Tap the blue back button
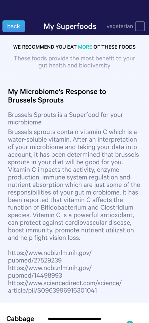 (x=14, y=26)
